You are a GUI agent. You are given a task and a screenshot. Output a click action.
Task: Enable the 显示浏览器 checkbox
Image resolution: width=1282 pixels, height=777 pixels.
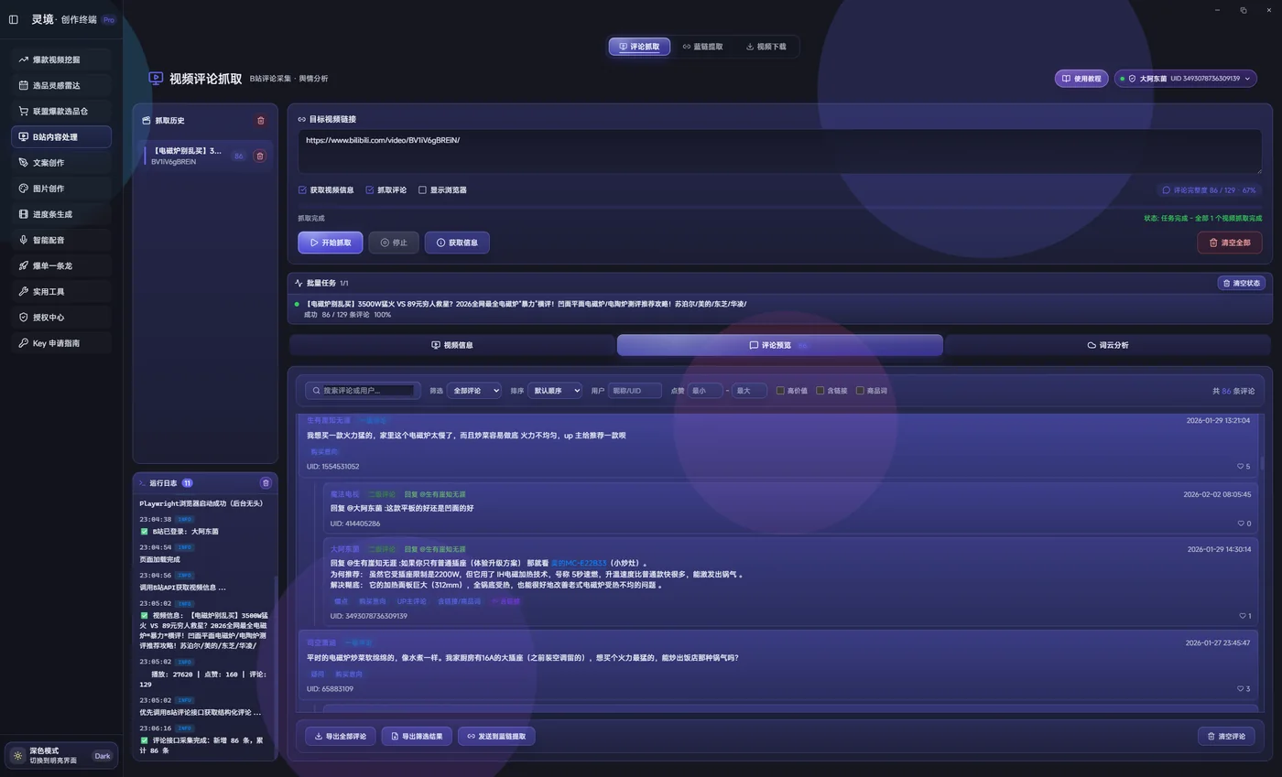tap(422, 190)
